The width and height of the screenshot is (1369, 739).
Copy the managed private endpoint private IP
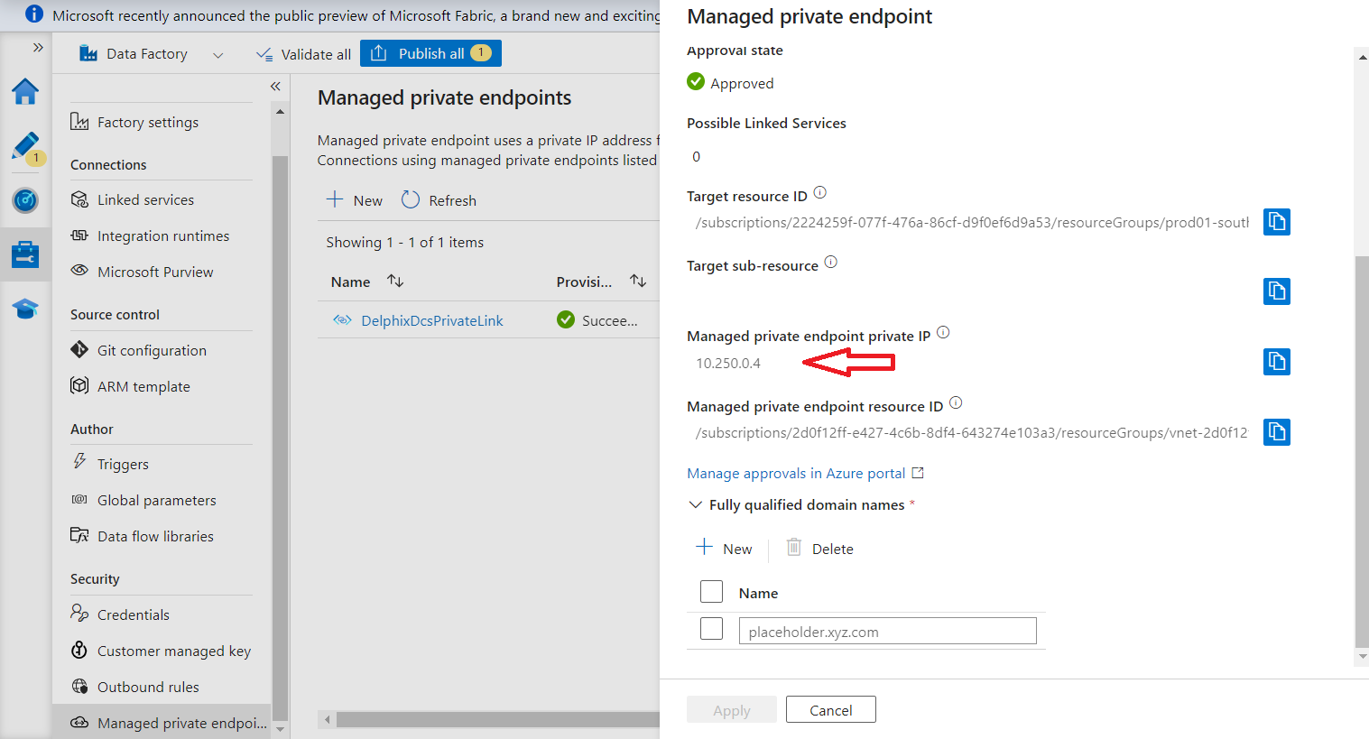pyautogui.click(x=1276, y=362)
